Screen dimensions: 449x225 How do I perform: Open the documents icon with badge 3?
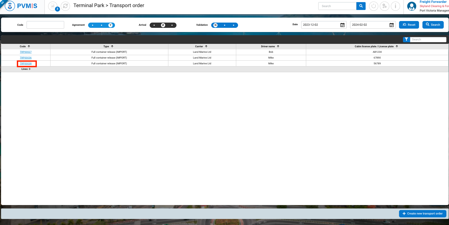53,6
